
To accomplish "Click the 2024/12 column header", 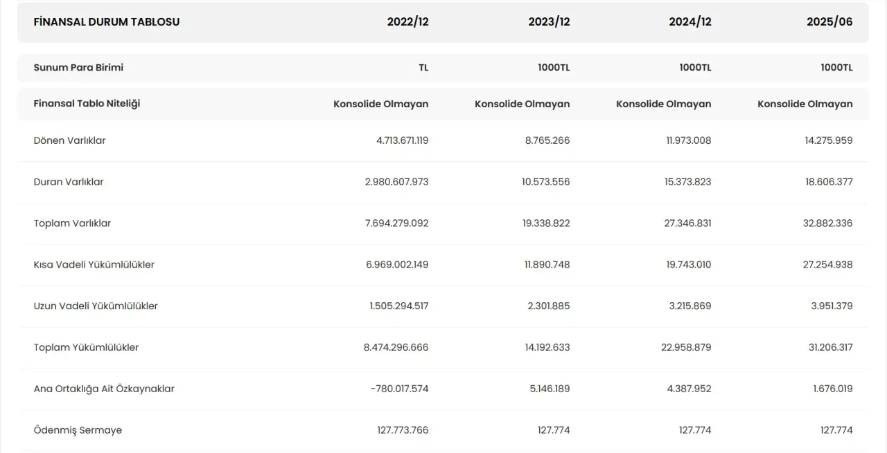I will tap(690, 22).
